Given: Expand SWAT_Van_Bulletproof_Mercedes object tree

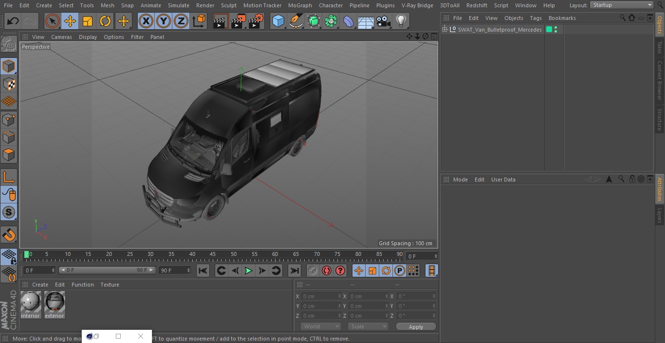Looking at the screenshot, I should (x=444, y=30).
